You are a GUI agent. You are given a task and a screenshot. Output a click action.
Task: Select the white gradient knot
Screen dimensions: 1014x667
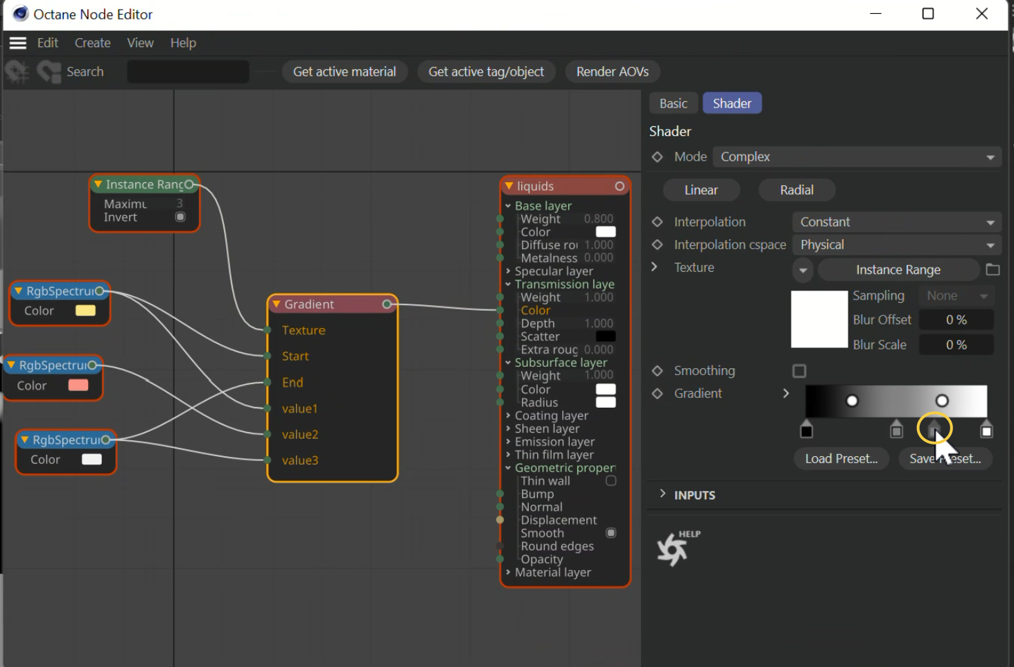pos(986,430)
